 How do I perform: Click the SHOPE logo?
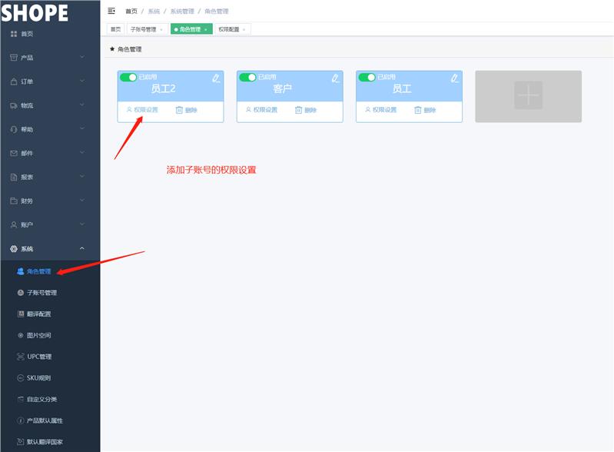(x=35, y=12)
